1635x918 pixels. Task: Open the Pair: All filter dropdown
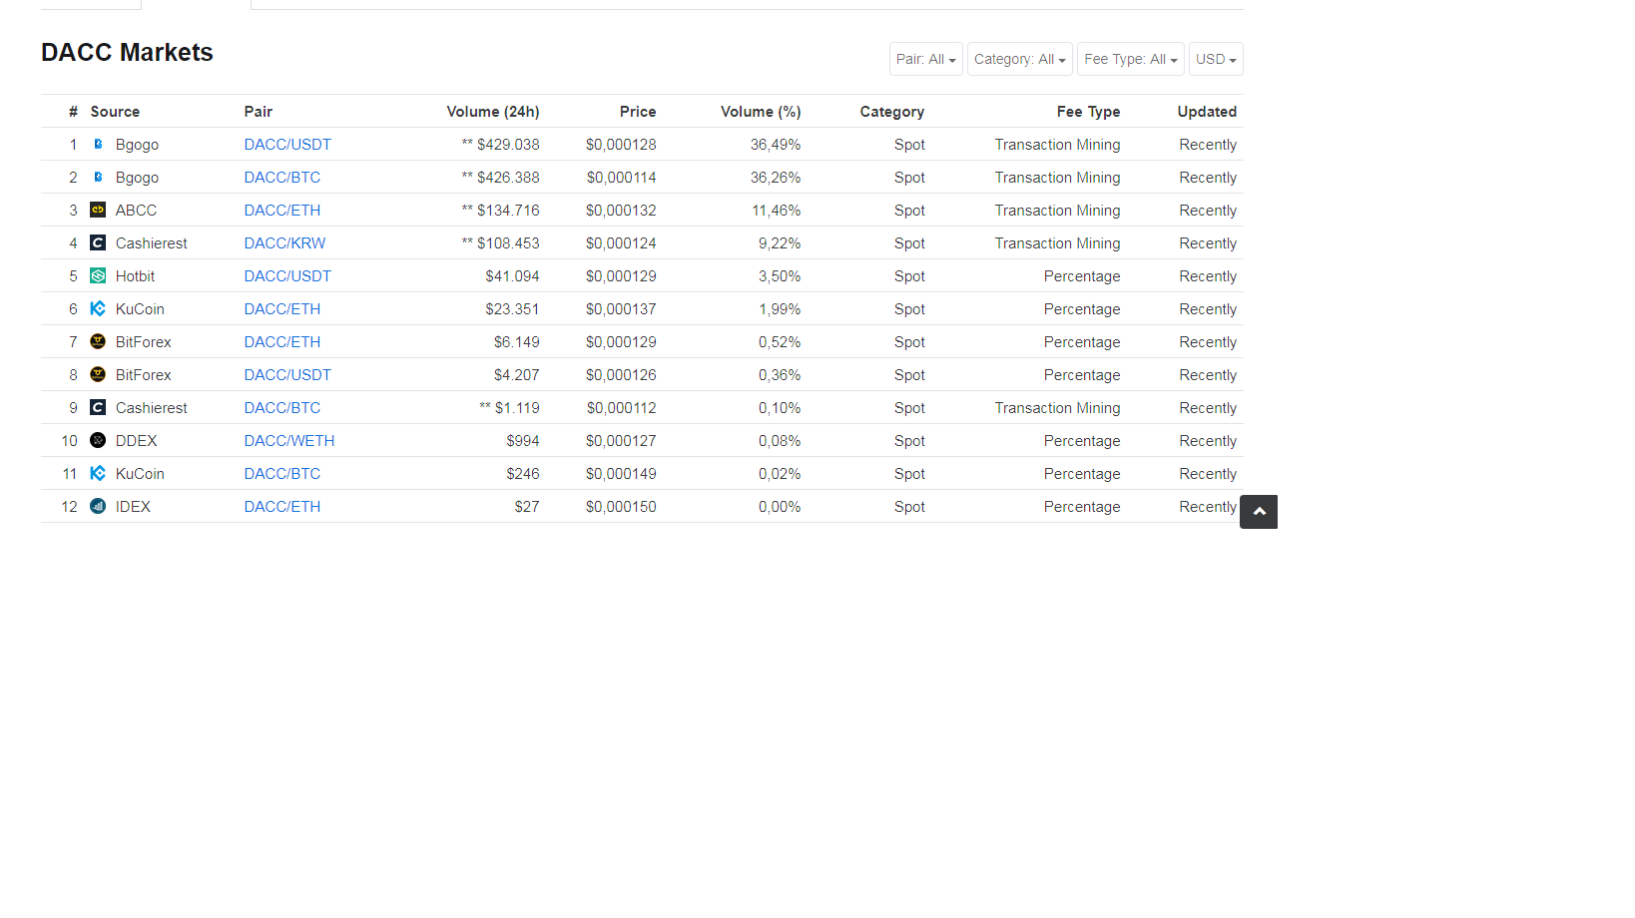click(x=926, y=59)
